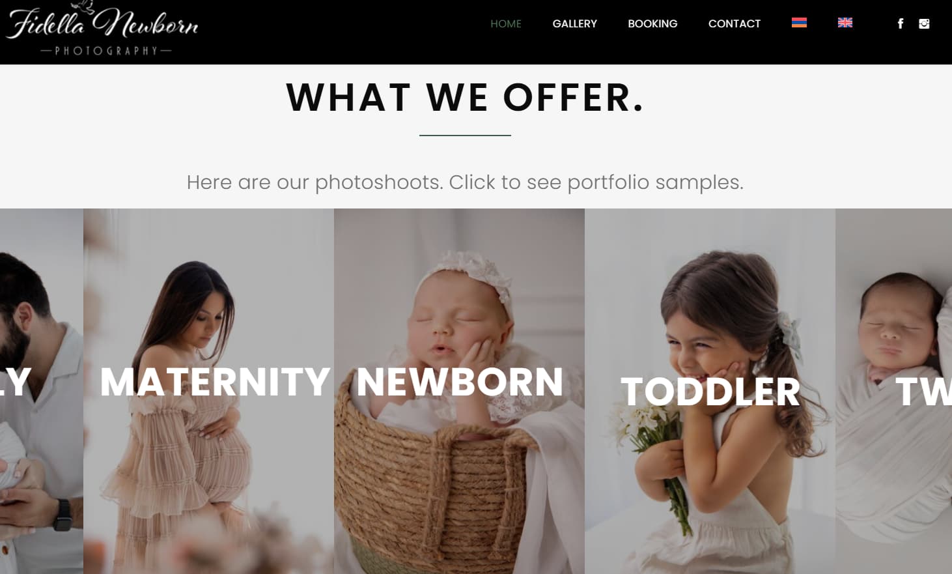Viewport: 952px width, 574px height.
Task: Open the Facebook page icon
Action: (901, 23)
